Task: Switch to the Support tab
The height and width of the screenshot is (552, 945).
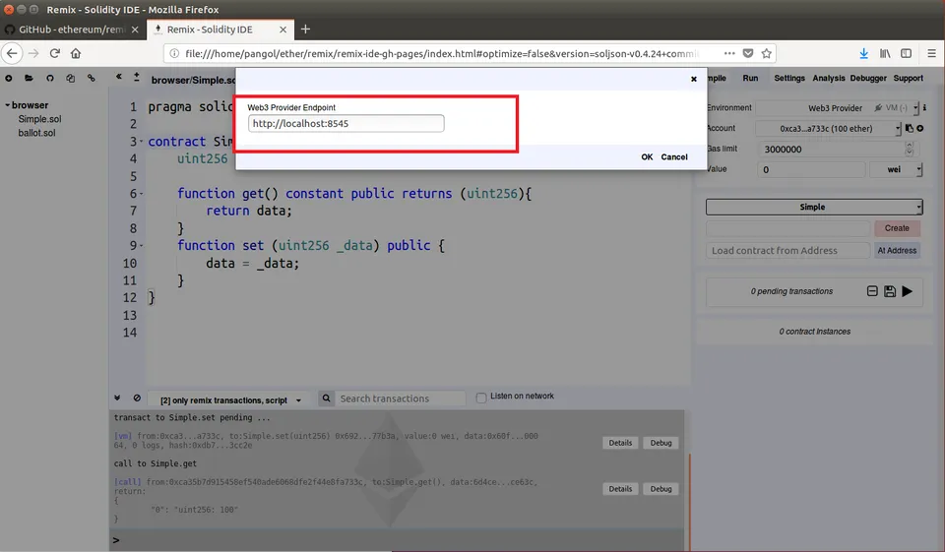Action: coord(909,79)
